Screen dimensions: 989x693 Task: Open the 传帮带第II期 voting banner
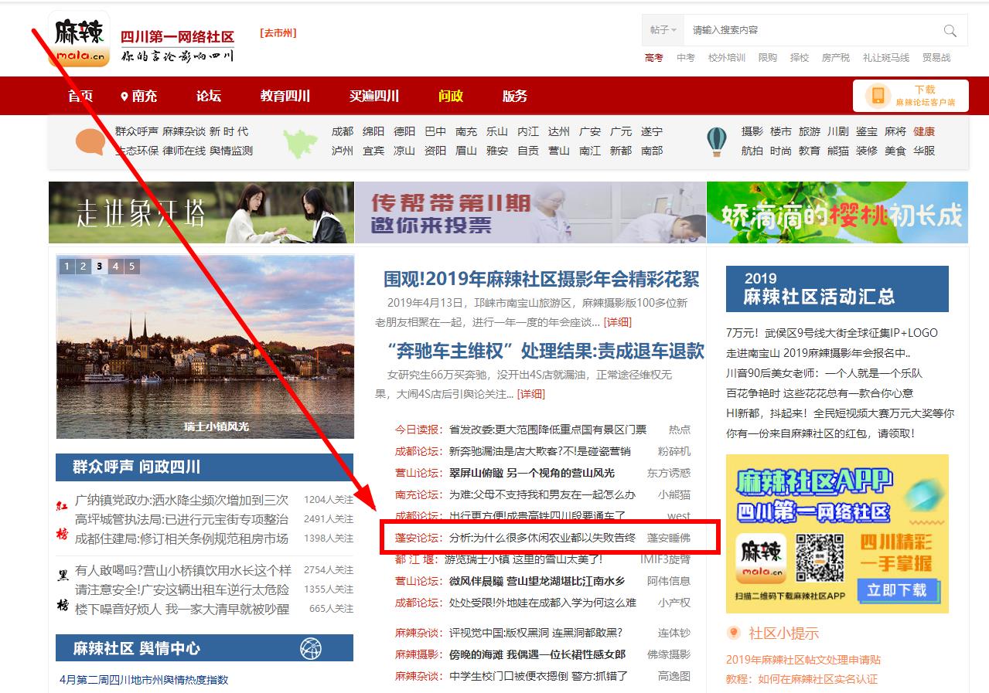(x=530, y=212)
